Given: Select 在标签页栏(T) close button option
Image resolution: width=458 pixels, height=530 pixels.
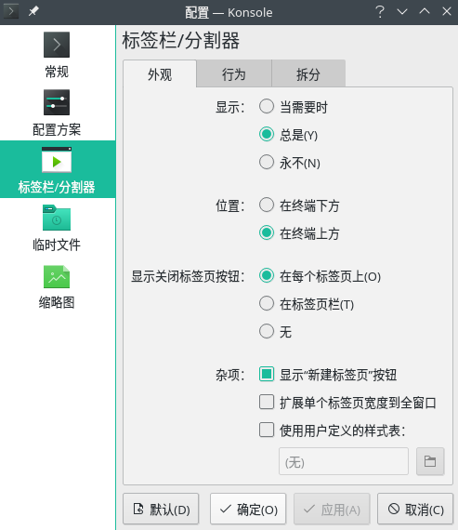Looking at the screenshot, I should [306, 303].
